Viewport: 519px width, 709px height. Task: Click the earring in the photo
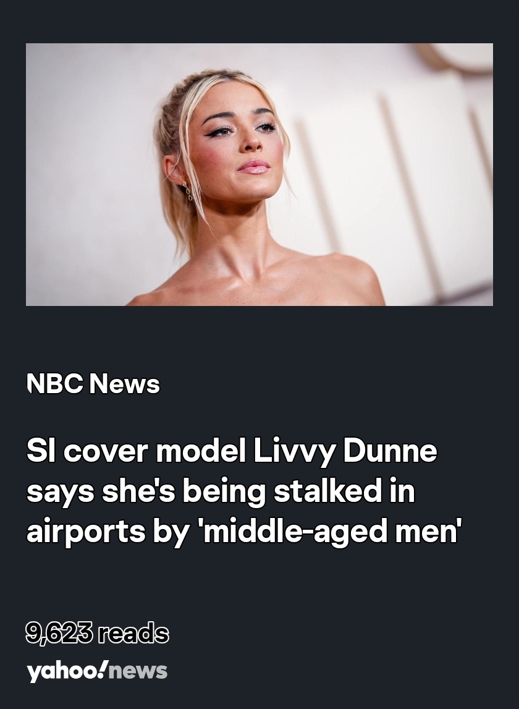[x=187, y=190]
